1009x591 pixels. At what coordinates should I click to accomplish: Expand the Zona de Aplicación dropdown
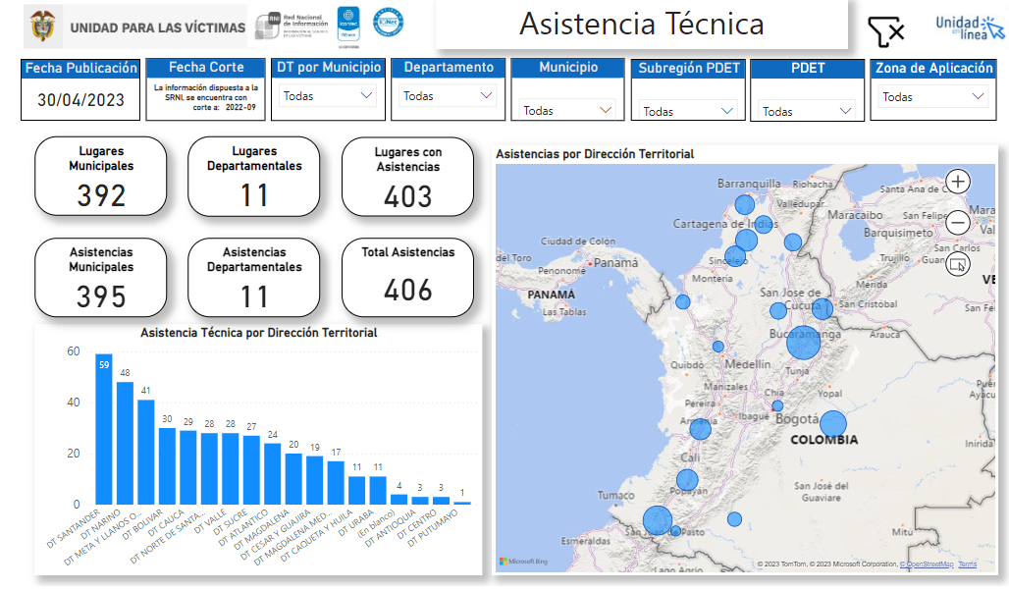pos(932,96)
